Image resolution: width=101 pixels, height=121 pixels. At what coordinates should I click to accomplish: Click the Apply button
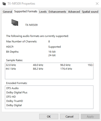(90, 116)
